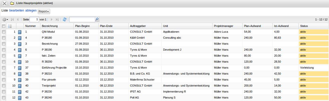Open the Flur pinseln project document icon
329x101 pixels.
tap(20, 80)
